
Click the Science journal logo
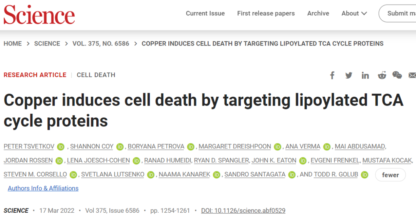pos(39,15)
